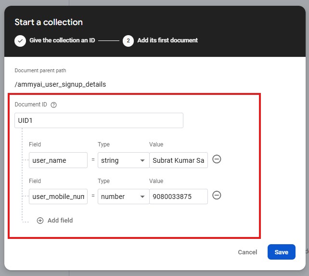Click the user_name field name box
The image size is (309, 276).
click(x=58, y=160)
